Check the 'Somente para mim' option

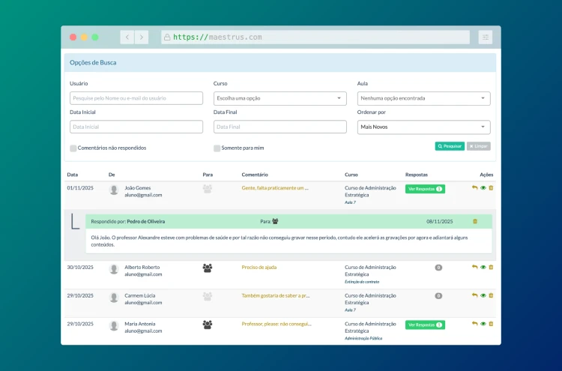(x=217, y=148)
